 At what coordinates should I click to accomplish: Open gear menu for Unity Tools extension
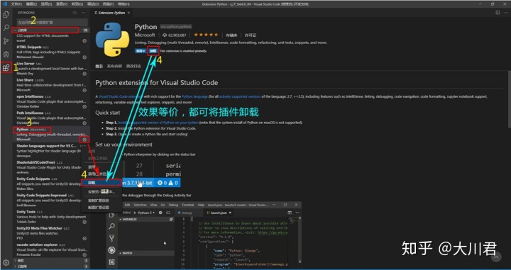[84, 222]
